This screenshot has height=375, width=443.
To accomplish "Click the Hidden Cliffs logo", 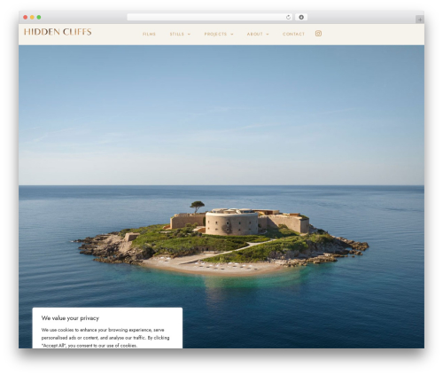I will (58, 32).
